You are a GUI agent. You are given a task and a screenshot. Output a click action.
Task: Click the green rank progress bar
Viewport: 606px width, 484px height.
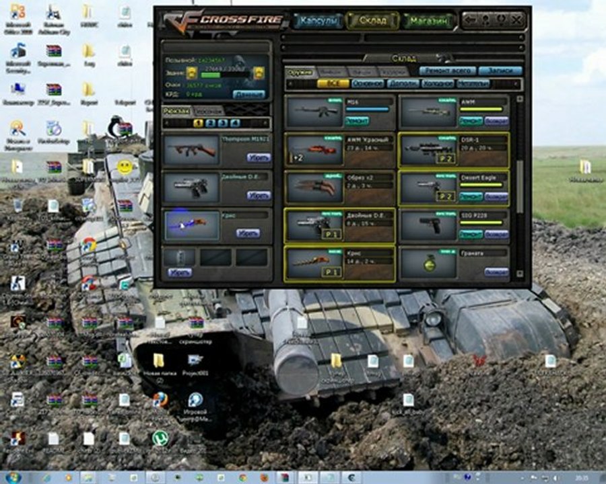pos(226,75)
